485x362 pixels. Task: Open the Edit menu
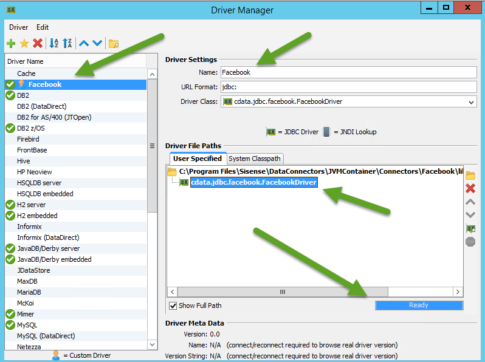coord(43,27)
